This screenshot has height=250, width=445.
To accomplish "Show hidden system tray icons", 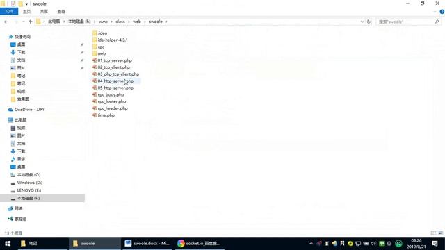I will pyautogui.click(x=311, y=244).
